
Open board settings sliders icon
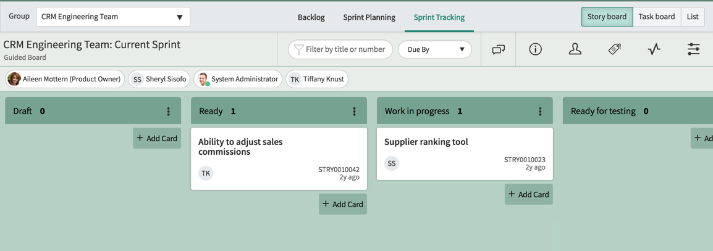point(693,49)
